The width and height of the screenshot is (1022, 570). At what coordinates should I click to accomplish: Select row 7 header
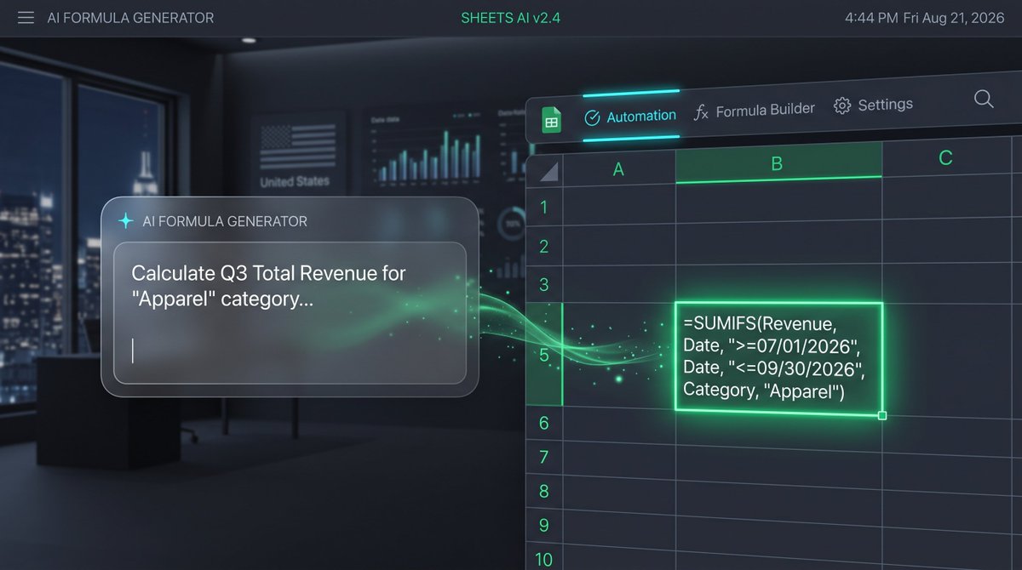(544, 458)
